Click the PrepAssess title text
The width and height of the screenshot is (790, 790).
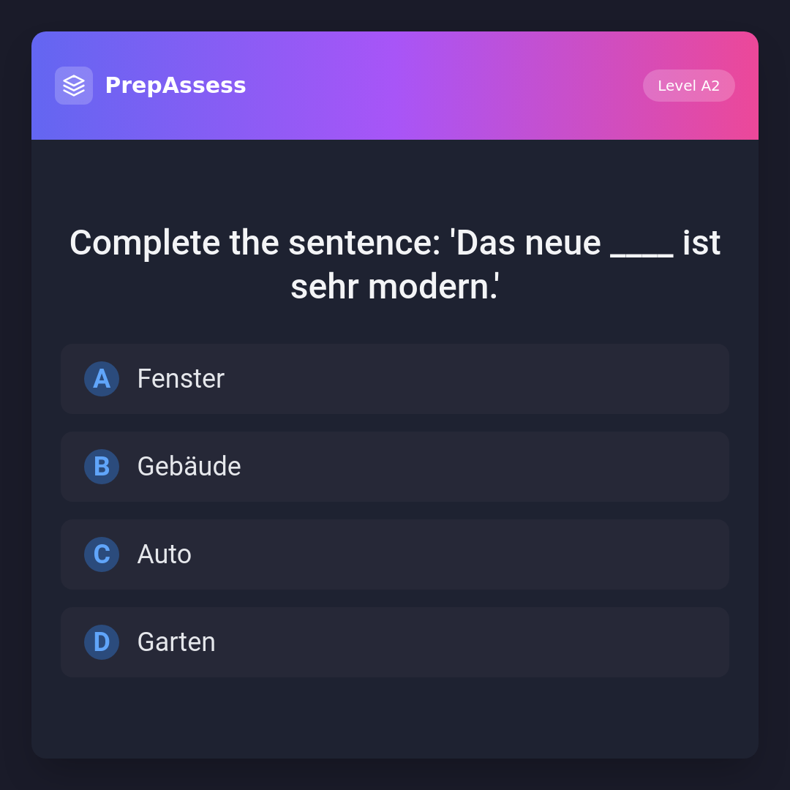[176, 86]
